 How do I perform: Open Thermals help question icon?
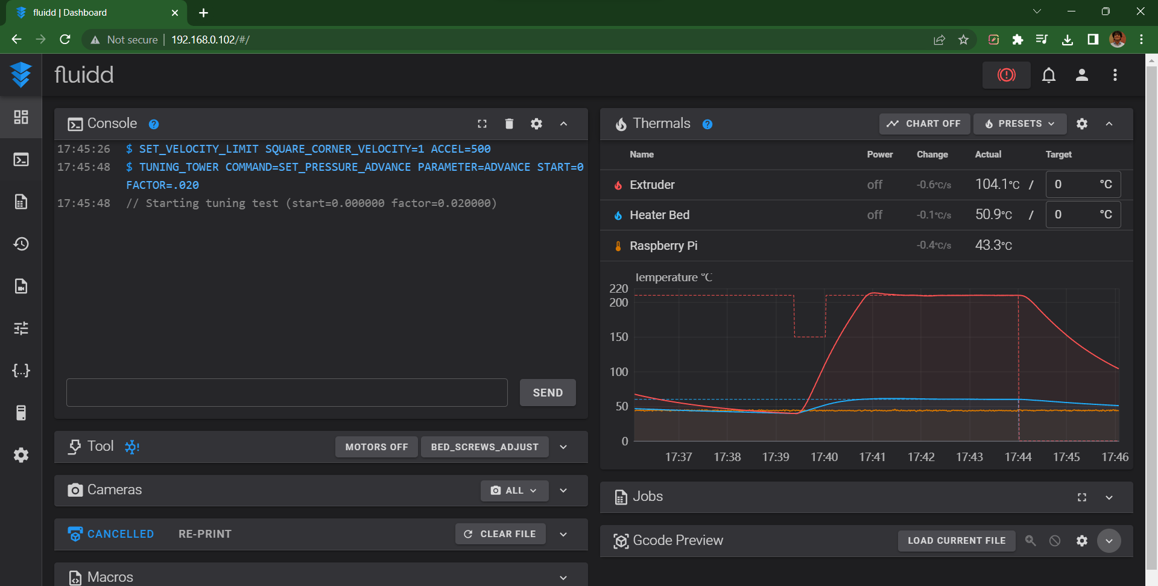[707, 124]
